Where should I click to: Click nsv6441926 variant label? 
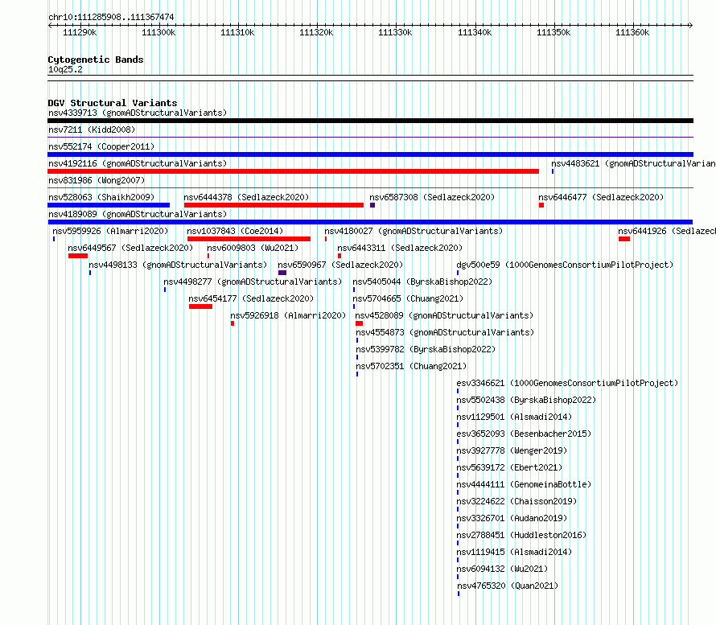coord(667,231)
